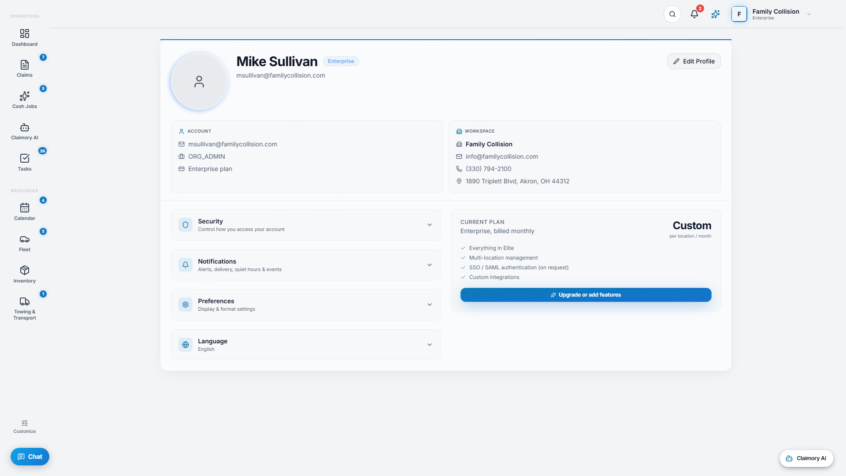Click Everything in Elite feature line
This screenshot has height=476, width=846.
pyautogui.click(x=491, y=248)
